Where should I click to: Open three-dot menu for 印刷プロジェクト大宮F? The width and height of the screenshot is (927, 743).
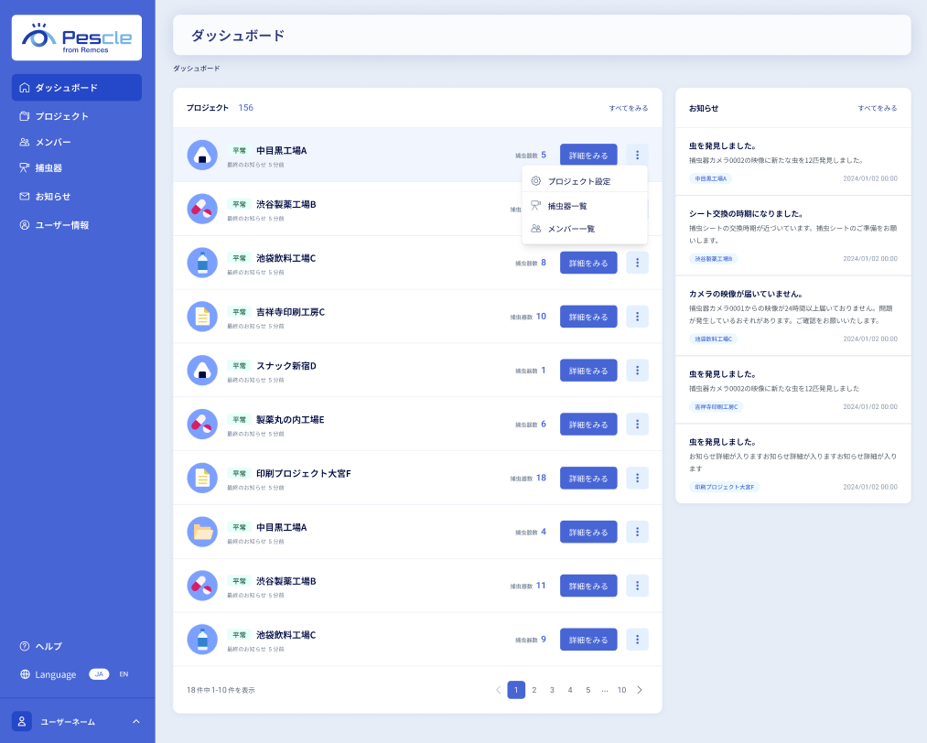pyautogui.click(x=637, y=479)
